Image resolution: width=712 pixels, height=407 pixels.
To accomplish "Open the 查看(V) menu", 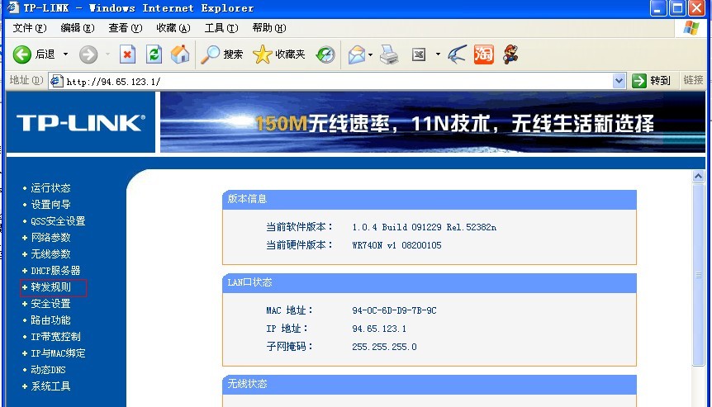I will 125,28.
